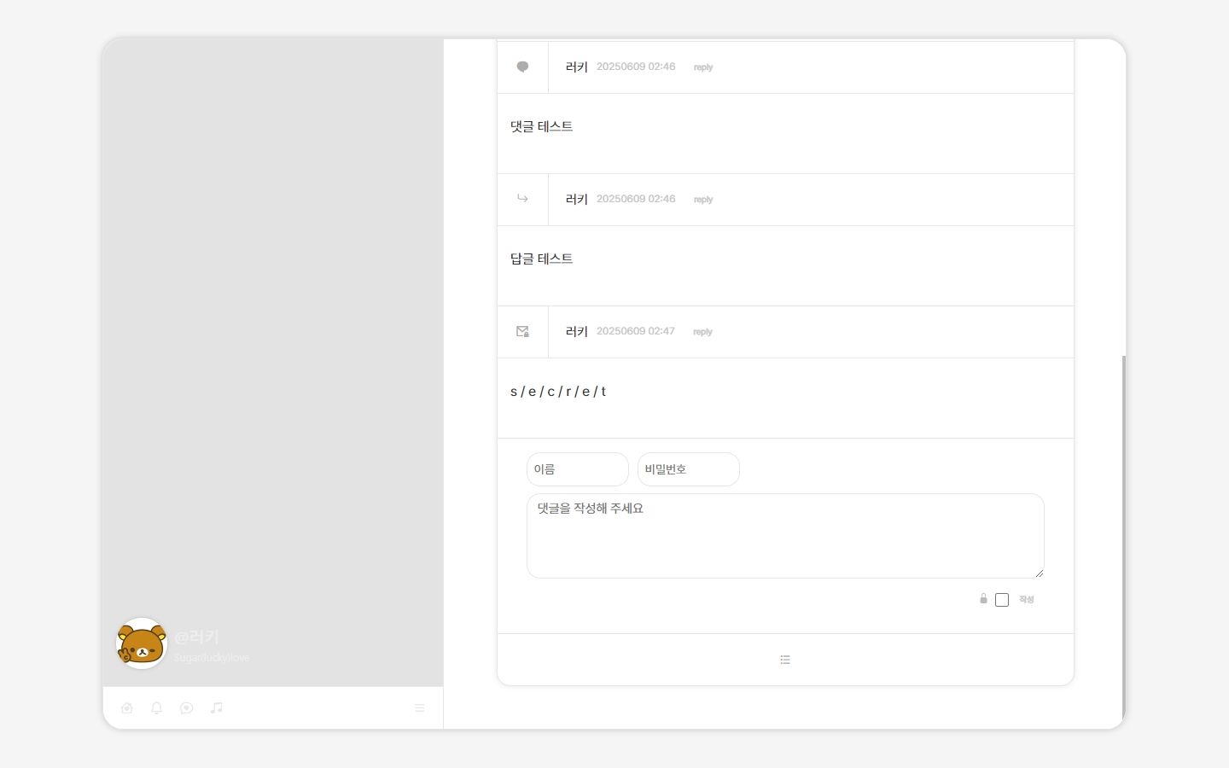Click the Sugar(lucky)love subtitle
1229x768 pixels.
tap(212, 658)
